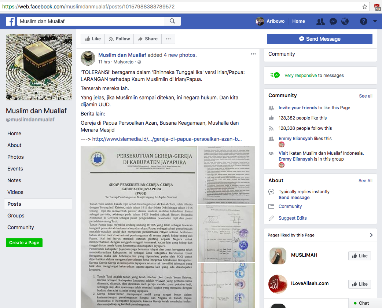Image resolution: width=382 pixels, height=308 pixels.
Task: Click the Follow page button
Action: [x=120, y=39]
